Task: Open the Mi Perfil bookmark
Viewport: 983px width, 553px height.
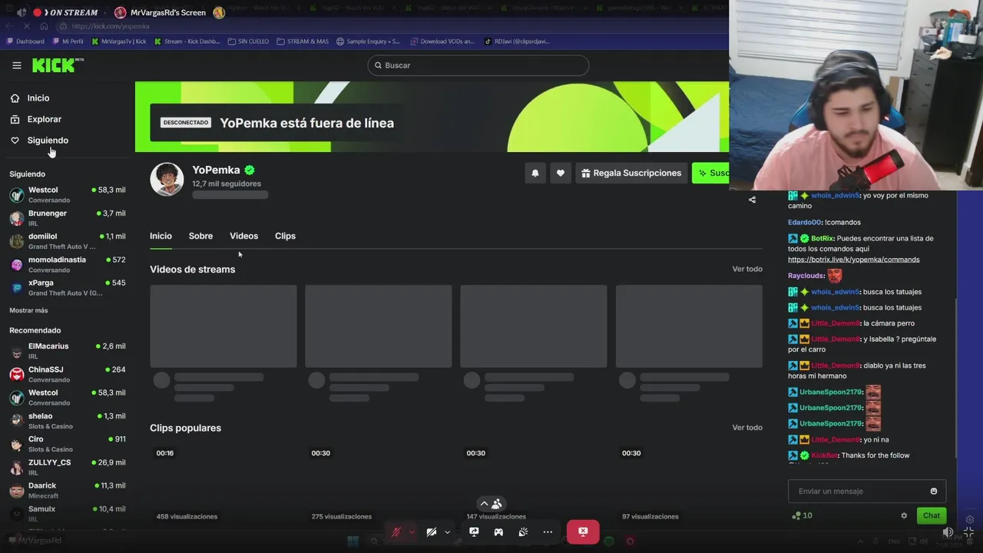Action: [68, 41]
